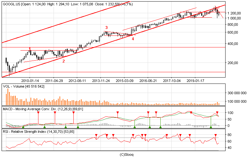The height and width of the screenshot is (157, 252).
Task: Click the 2017-10-04 date axis label
Action: 172,81
